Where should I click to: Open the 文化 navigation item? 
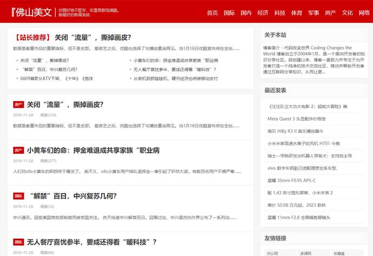click(347, 12)
